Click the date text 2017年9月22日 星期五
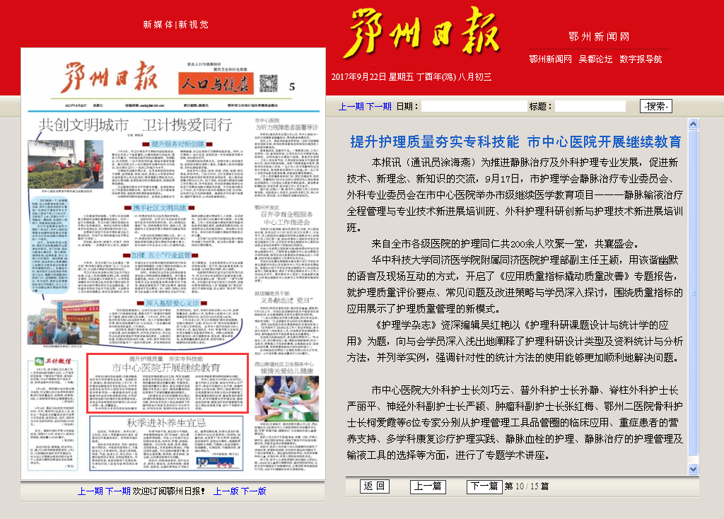This screenshot has height=519, width=724. [372, 77]
